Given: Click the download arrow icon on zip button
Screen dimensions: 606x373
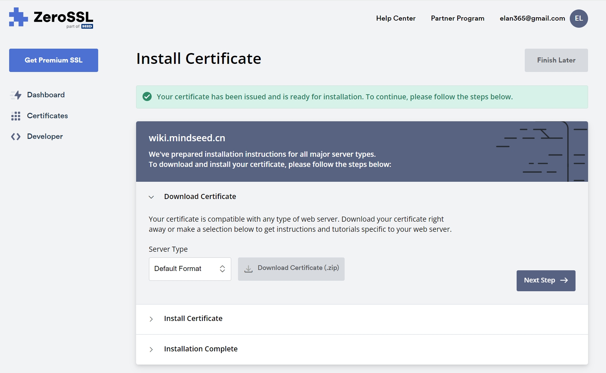Looking at the screenshot, I should [248, 269].
